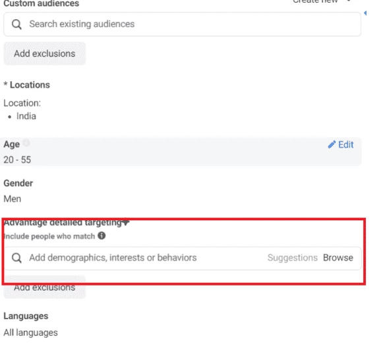This screenshot has width=383, height=343.
Task: Open Suggestions in the detailed targeting box
Action: click(x=293, y=258)
